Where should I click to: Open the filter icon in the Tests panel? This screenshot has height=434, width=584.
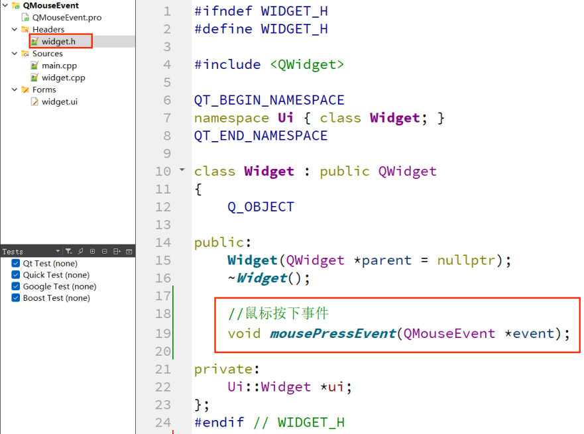(69, 251)
